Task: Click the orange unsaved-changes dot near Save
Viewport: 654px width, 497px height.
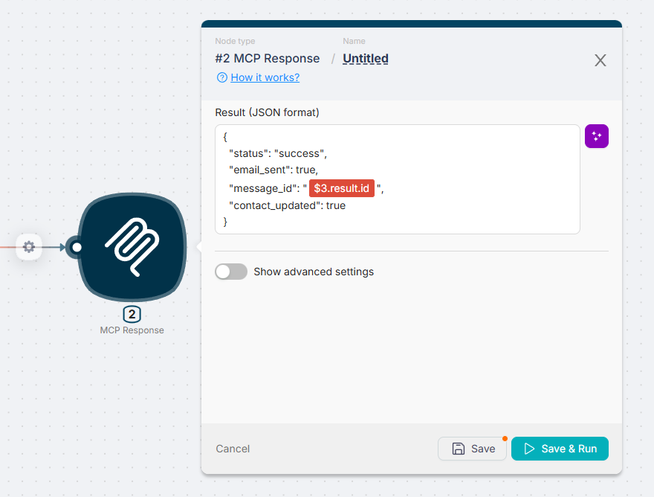Action: (x=505, y=439)
